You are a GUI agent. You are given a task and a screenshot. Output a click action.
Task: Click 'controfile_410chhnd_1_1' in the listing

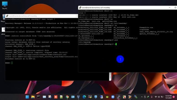[x=125, y=38]
